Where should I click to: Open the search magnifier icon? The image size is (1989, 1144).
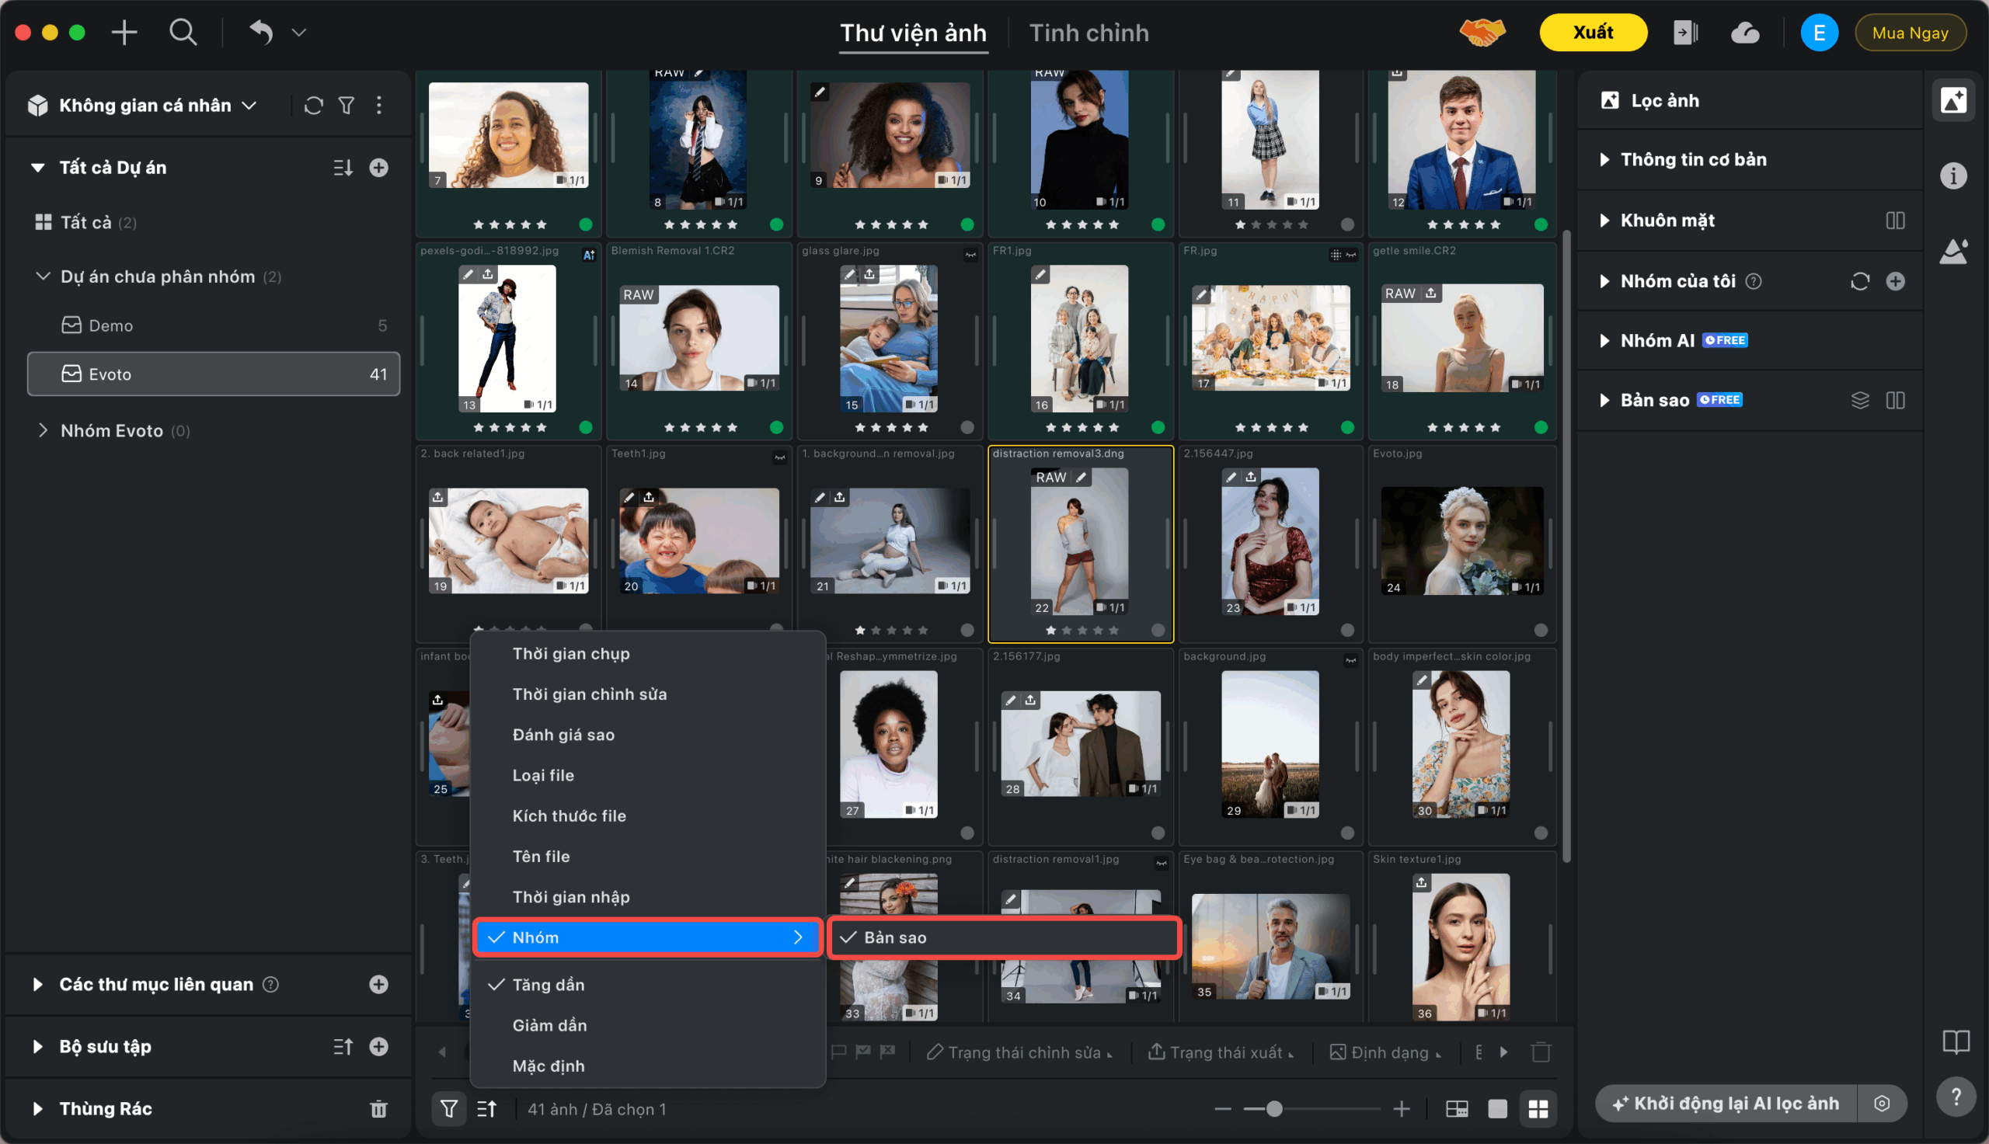point(183,32)
